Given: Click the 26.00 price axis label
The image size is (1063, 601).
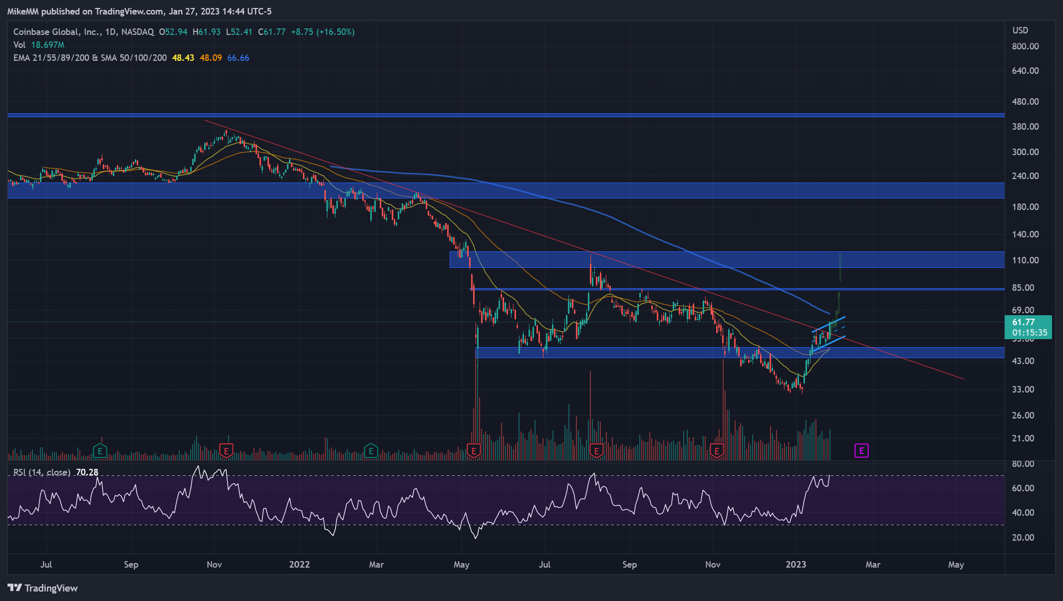Looking at the screenshot, I should click(1023, 415).
